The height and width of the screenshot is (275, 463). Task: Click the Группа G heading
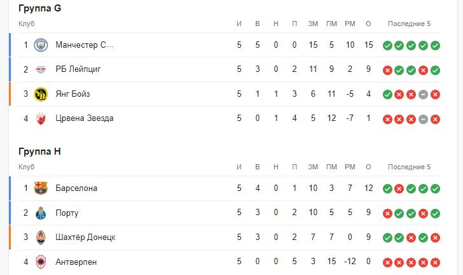pyautogui.click(x=40, y=9)
